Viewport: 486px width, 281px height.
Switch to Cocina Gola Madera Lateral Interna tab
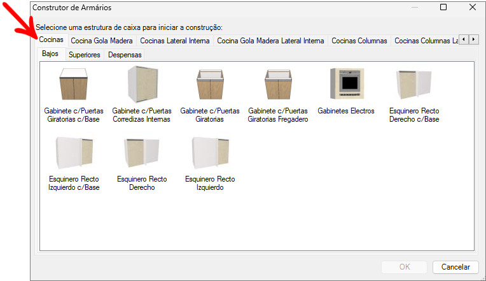(x=270, y=41)
